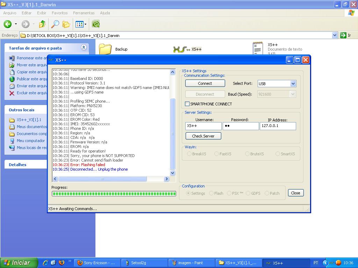Launch Firefox from quick launch bar

(x=62, y=262)
